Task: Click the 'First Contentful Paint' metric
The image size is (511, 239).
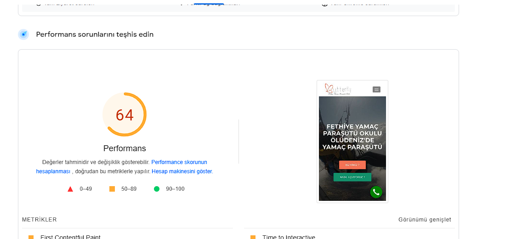Action: pyautogui.click(x=70, y=237)
